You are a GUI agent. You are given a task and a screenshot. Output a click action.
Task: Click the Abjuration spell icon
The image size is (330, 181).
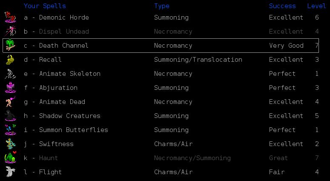tap(9, 88)
